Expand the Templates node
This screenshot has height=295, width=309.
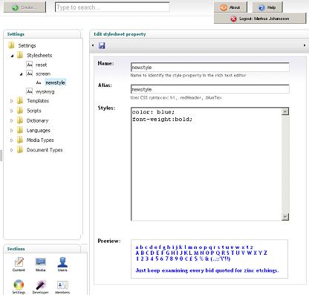(12, 101)
